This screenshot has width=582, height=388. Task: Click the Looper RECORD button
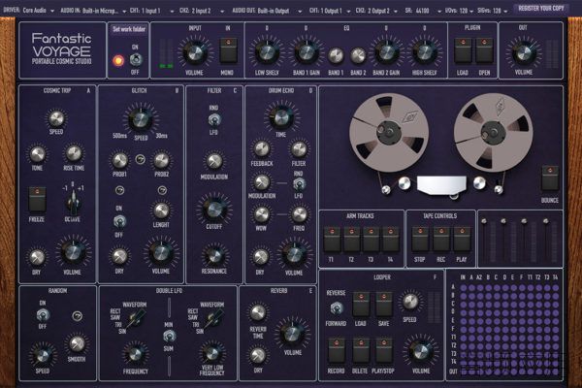coord(337,350)
